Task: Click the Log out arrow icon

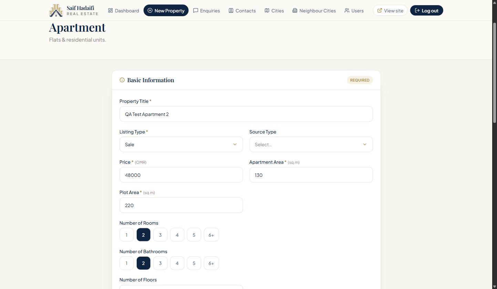Action: coord(417,10)
